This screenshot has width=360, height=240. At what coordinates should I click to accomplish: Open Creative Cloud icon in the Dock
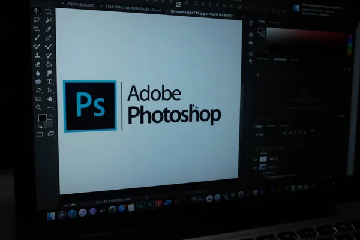158,204
